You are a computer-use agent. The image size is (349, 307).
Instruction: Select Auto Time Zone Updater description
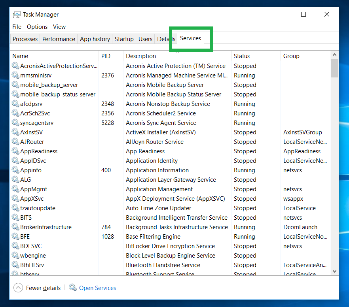(158, 208)
